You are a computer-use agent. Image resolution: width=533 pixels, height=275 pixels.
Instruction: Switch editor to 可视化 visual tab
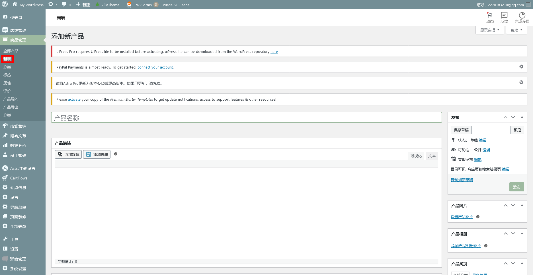point(416,156)
